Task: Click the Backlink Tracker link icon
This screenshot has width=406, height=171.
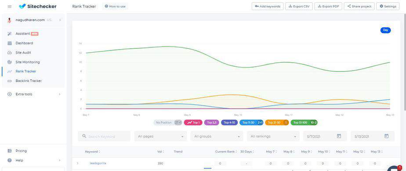Action: coord(10,81)
